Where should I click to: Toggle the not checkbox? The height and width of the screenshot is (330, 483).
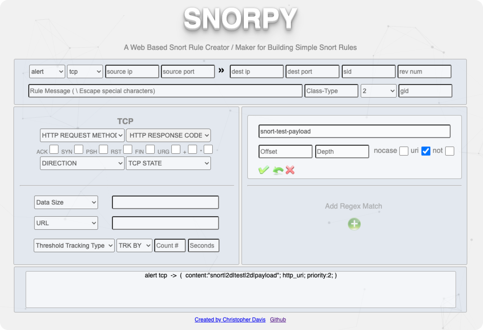pyautogui.click(x=449, y=151)
